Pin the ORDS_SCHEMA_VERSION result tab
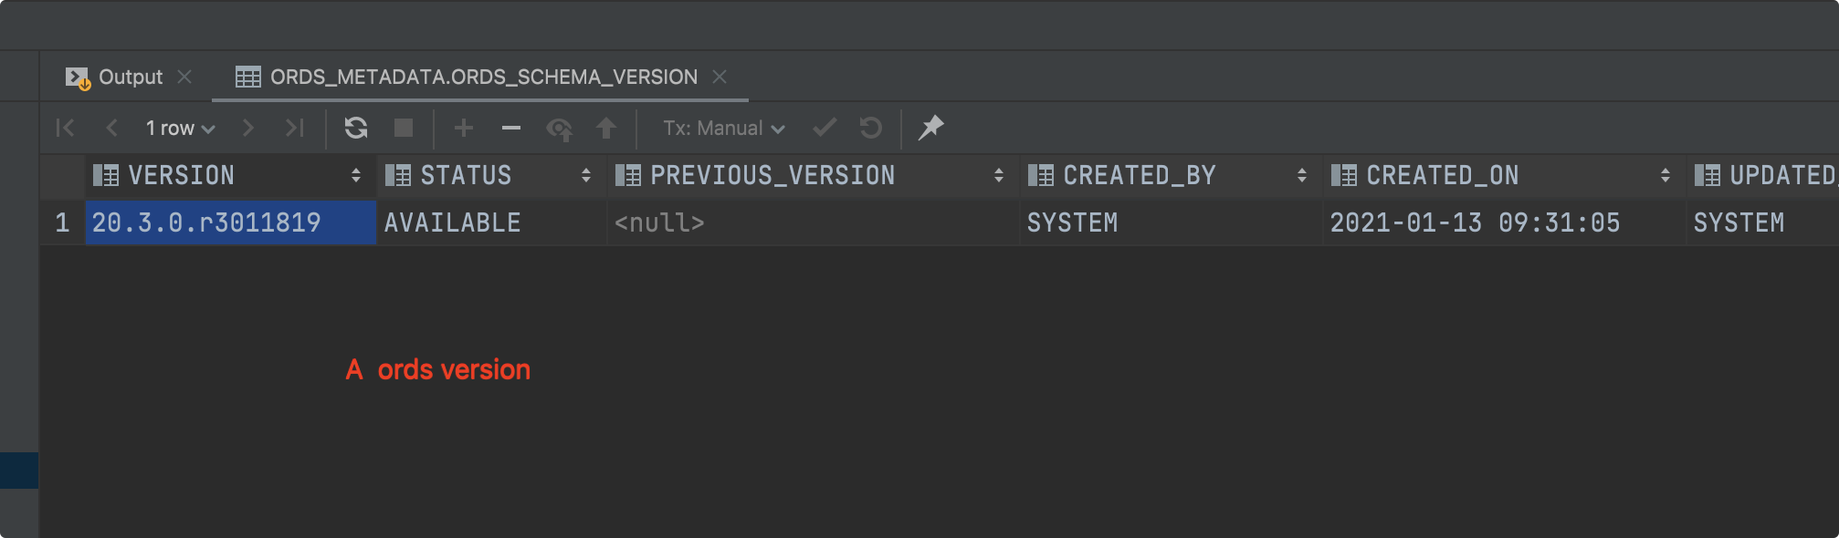The height and width of the screenshot is (538, 1839). point(930,129)
